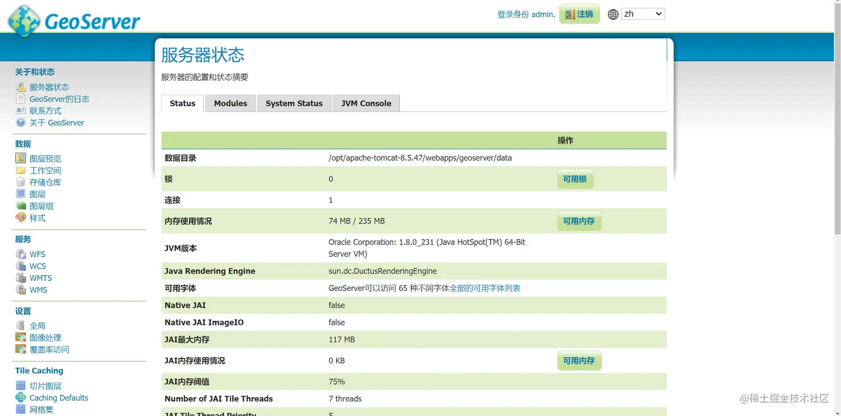Click the layer preview map icon
This screenshot has width=841, height=416.
21,159
